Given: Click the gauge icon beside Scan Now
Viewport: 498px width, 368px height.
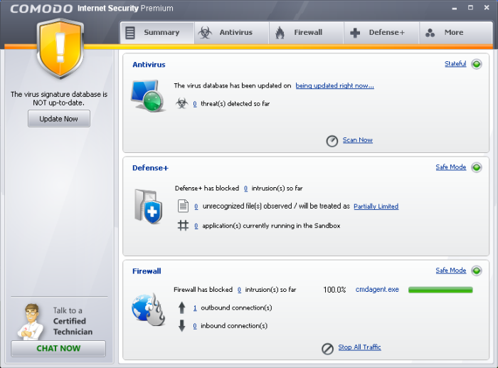Looking at the screenshot, I should point(332,141).
